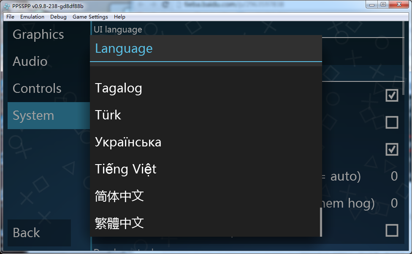The width and height of the screenshot is (412, 254).
Task: Open the Game Settings menu
Action: tap(90, 17)
